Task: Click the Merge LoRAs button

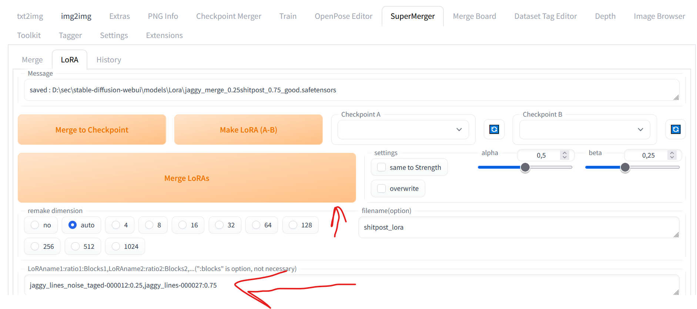Action: (x=187, y=178)
